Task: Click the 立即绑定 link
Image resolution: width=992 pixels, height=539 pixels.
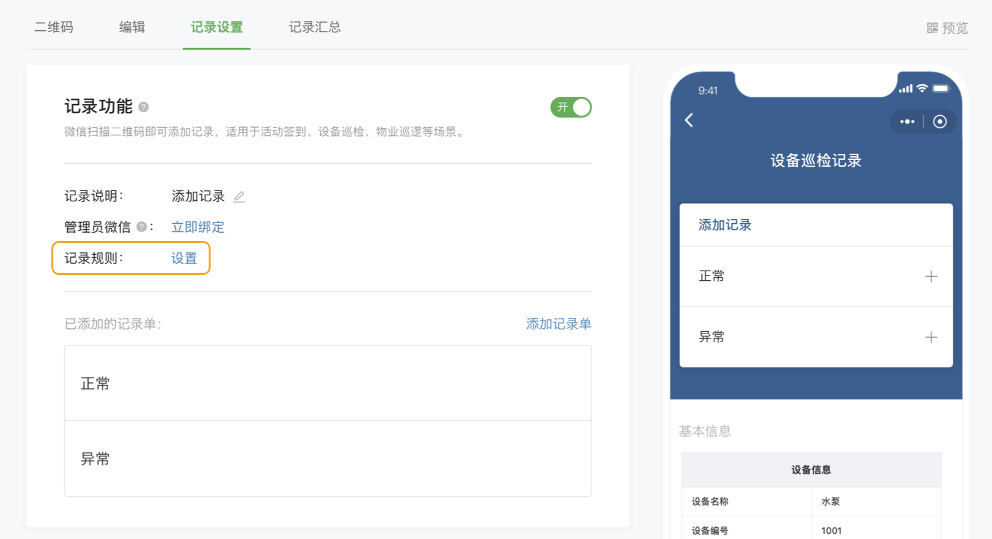Action: pyautogui.click(x=198, y=227)
